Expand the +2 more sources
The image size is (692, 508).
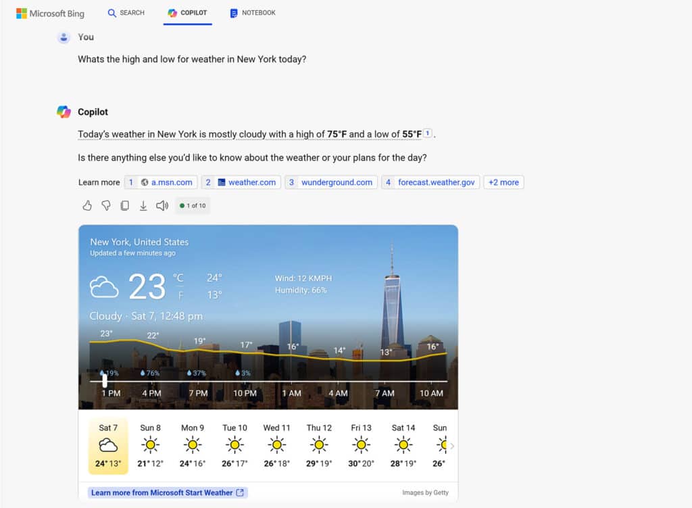(503, 182)
